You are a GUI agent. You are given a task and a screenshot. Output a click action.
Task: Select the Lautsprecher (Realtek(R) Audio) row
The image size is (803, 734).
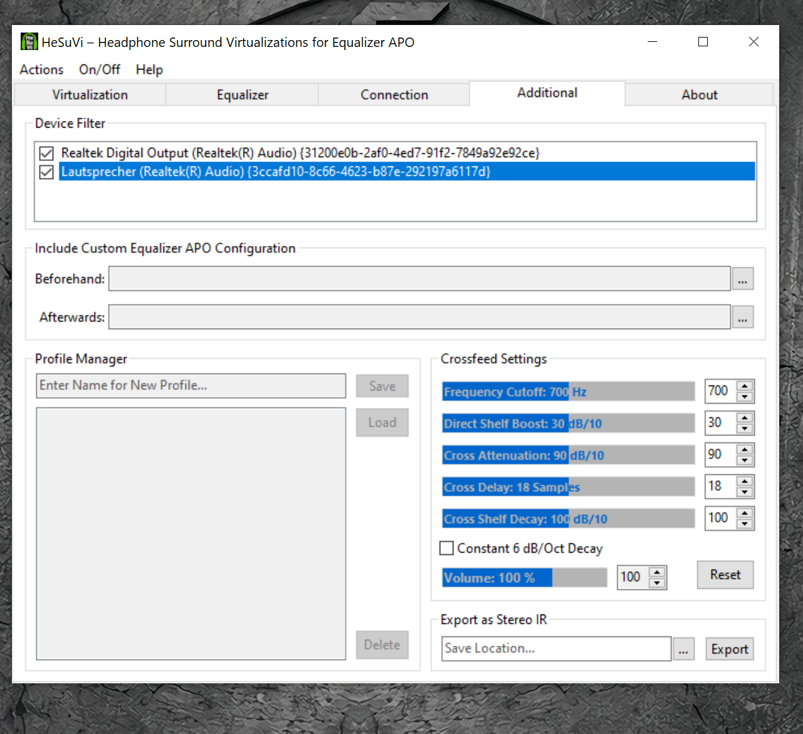click(407, 171)
